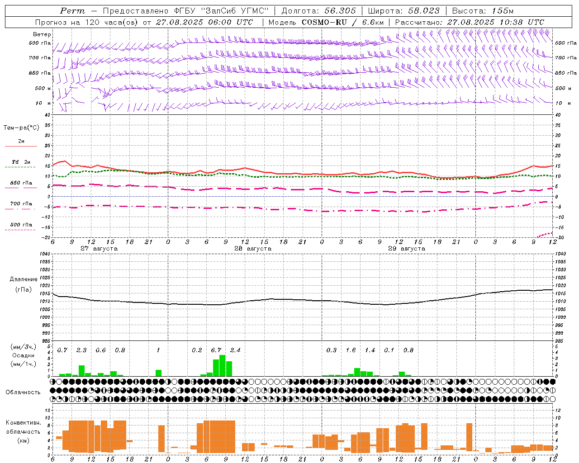Click "Прогноз на 120 часа(ов)" forecast text

[x=87, y=22]
